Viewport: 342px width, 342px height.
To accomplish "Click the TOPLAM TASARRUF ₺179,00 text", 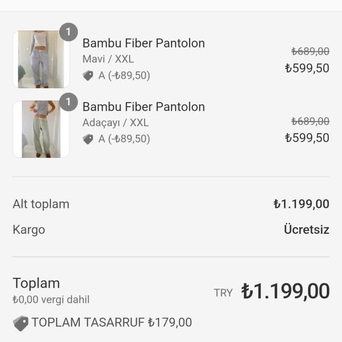I will pos(112,322).
